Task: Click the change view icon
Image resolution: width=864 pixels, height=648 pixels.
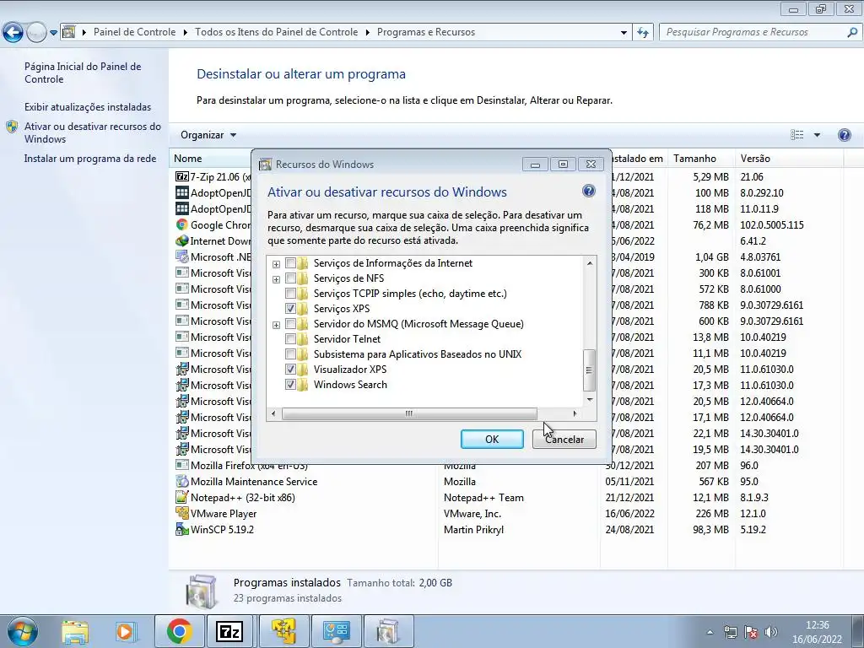Action: [x=796, y=135]
